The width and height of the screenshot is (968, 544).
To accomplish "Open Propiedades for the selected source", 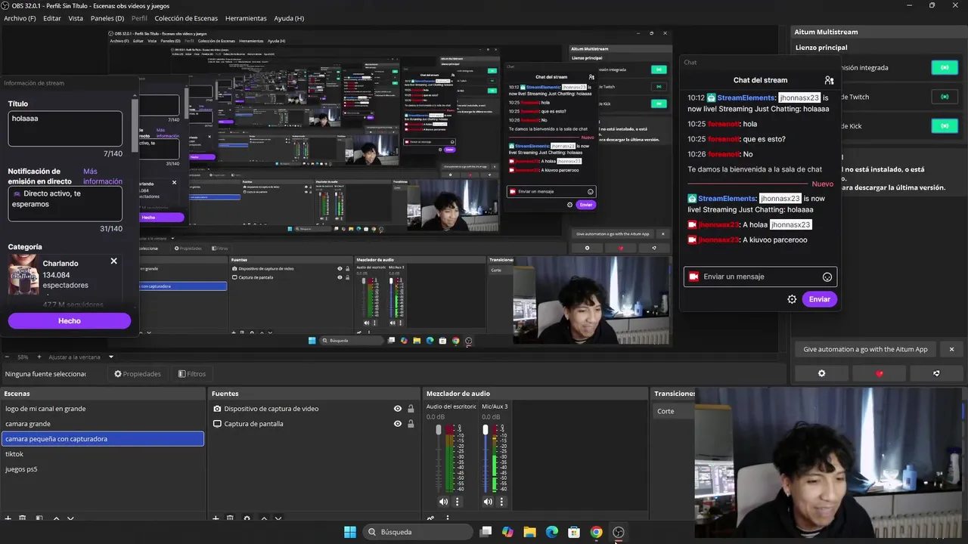I will [x=138, y=374].
